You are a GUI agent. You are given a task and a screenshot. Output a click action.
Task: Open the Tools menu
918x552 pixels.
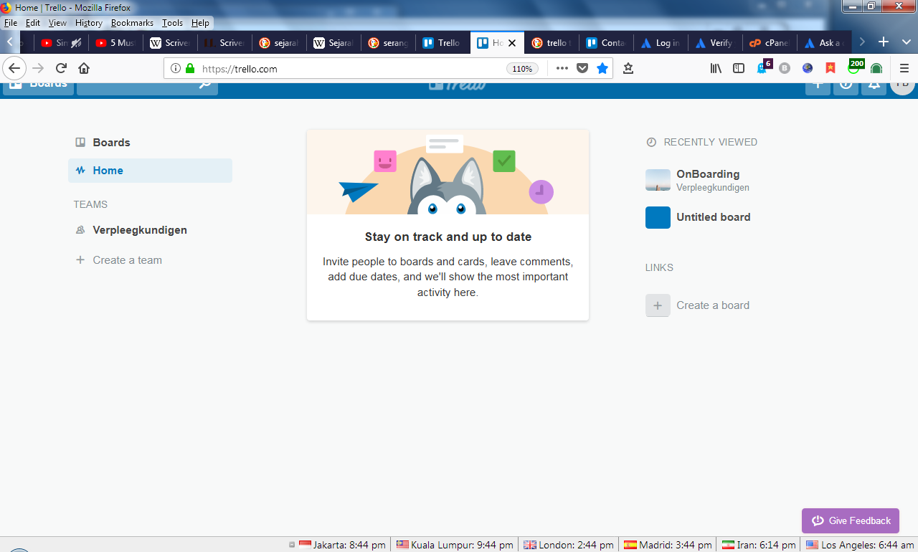click(172, 23)
